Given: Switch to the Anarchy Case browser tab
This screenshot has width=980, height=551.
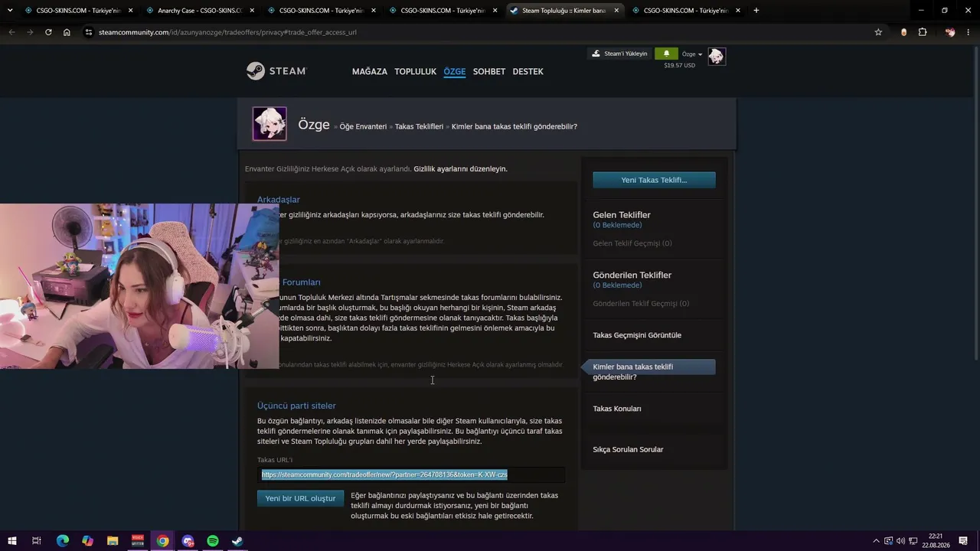Looking at the screenshot, I should coord(199,11).
